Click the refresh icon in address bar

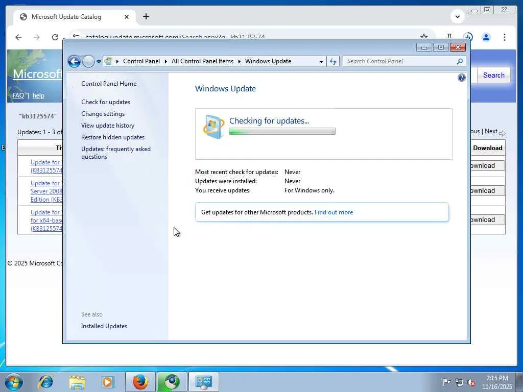[x=333, y=61]
